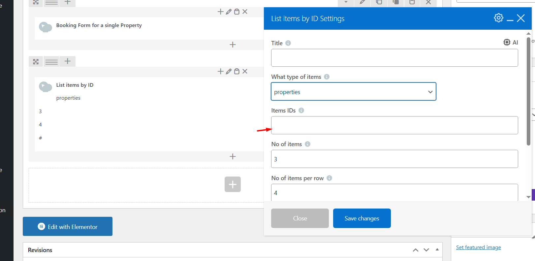
Task: Edit the List items by ID element with pencil
Action: point(229,72)
